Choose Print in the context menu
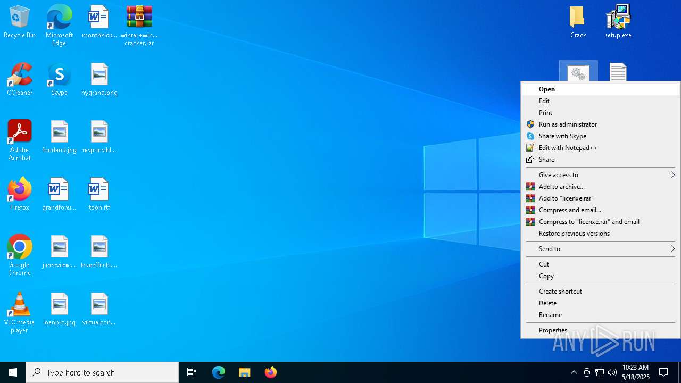 601,113
